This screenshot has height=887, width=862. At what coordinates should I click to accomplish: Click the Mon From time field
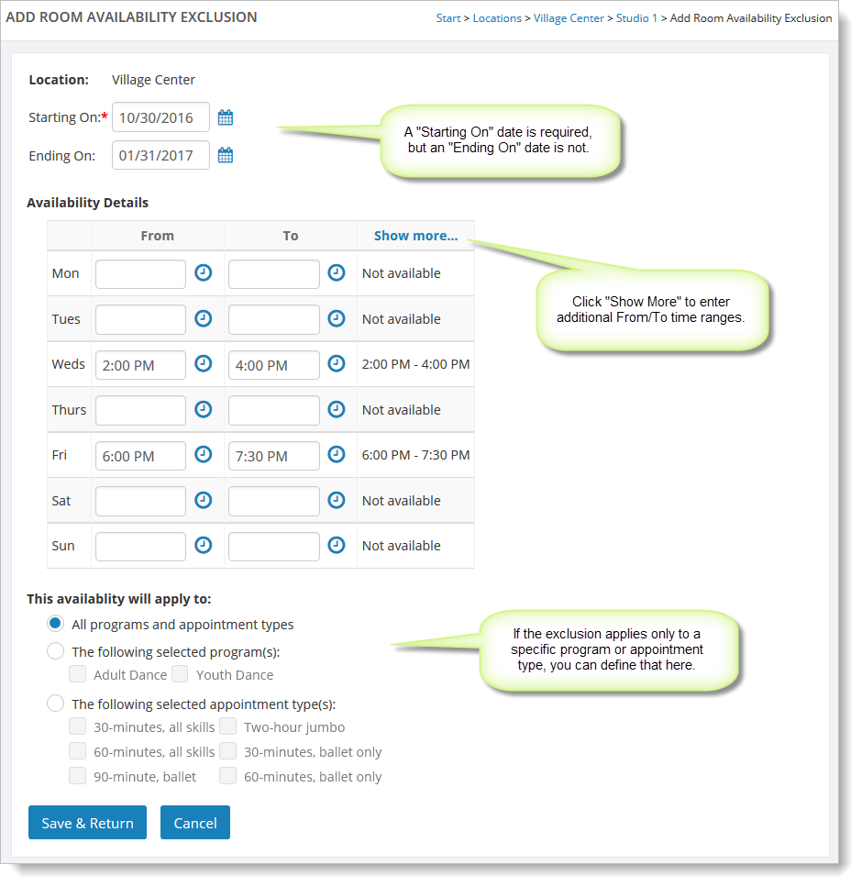point(141,274)
